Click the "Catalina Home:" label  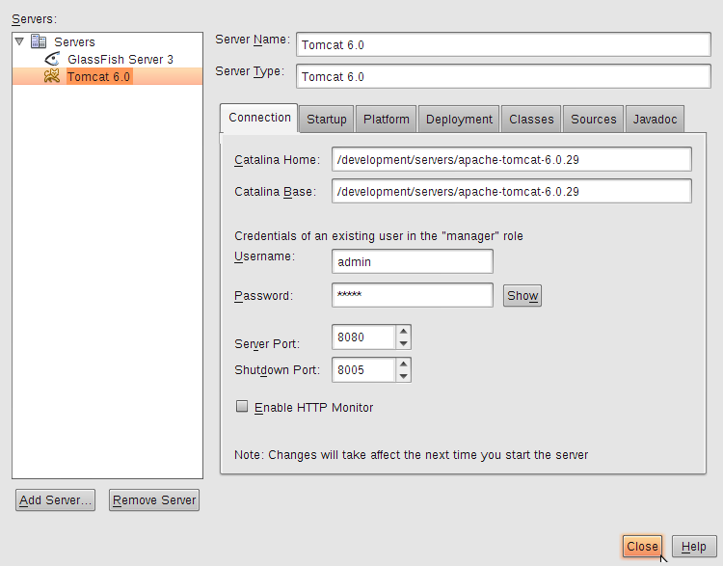pyautogui.click(x=277, y=160)
